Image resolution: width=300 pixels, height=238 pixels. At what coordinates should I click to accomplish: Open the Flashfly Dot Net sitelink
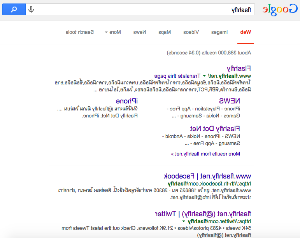click(x=215, y=129)
